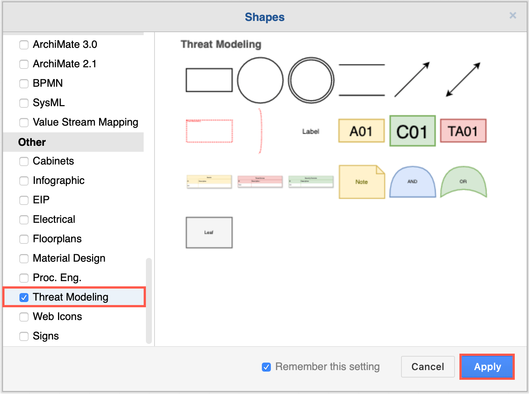The width and height of the screenshot is (529, 394).
Task: Disable the Remember this setting option
Action: tap(266, 367)
